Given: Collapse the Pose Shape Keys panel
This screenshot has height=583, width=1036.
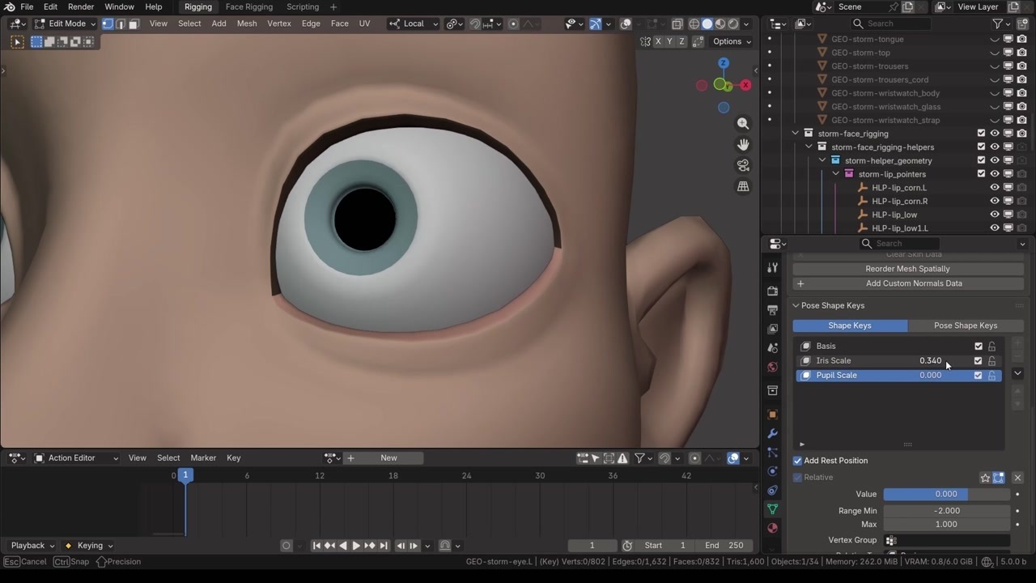Looking at the screenshot, I should tap(796, 306).
